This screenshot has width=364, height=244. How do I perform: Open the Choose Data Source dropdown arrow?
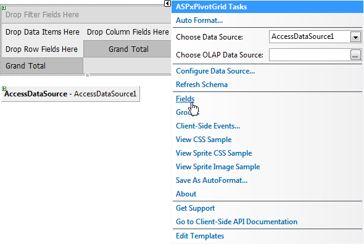(355, 37)
